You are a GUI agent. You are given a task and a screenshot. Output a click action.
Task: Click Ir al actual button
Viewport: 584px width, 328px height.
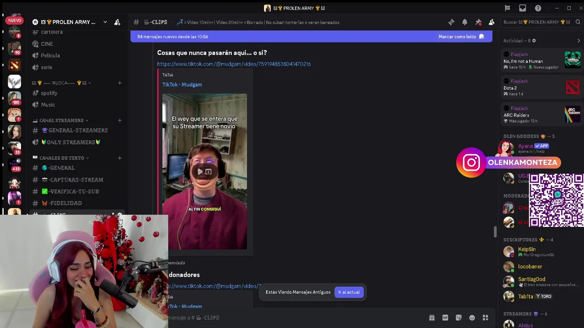point(349,292)
